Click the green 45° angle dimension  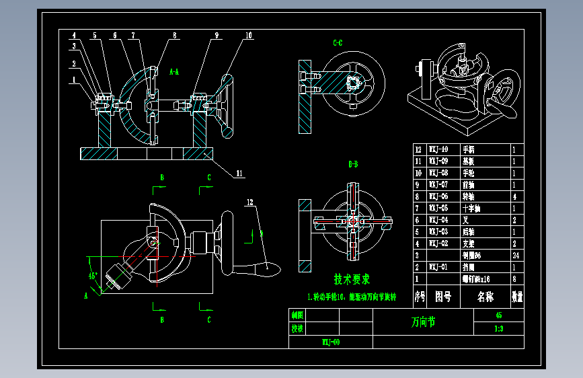pyautogui.click(x=93, y=276)
